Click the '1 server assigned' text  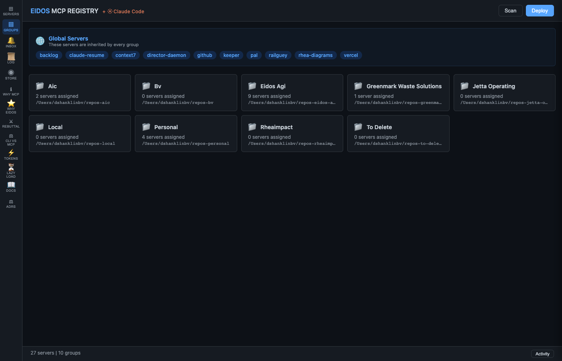(374, 96)
